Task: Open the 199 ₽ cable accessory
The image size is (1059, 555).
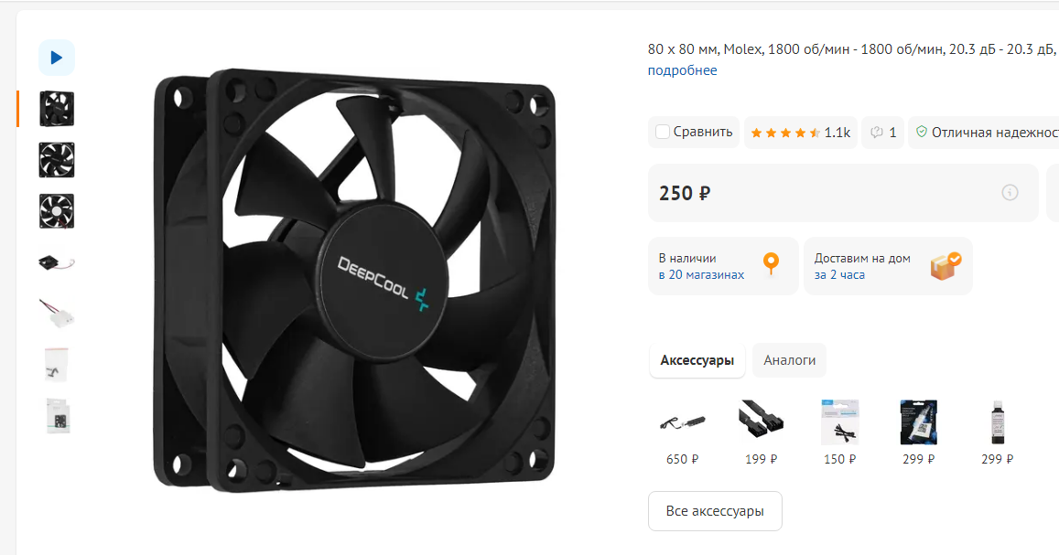Action: (x=762, y=432)
